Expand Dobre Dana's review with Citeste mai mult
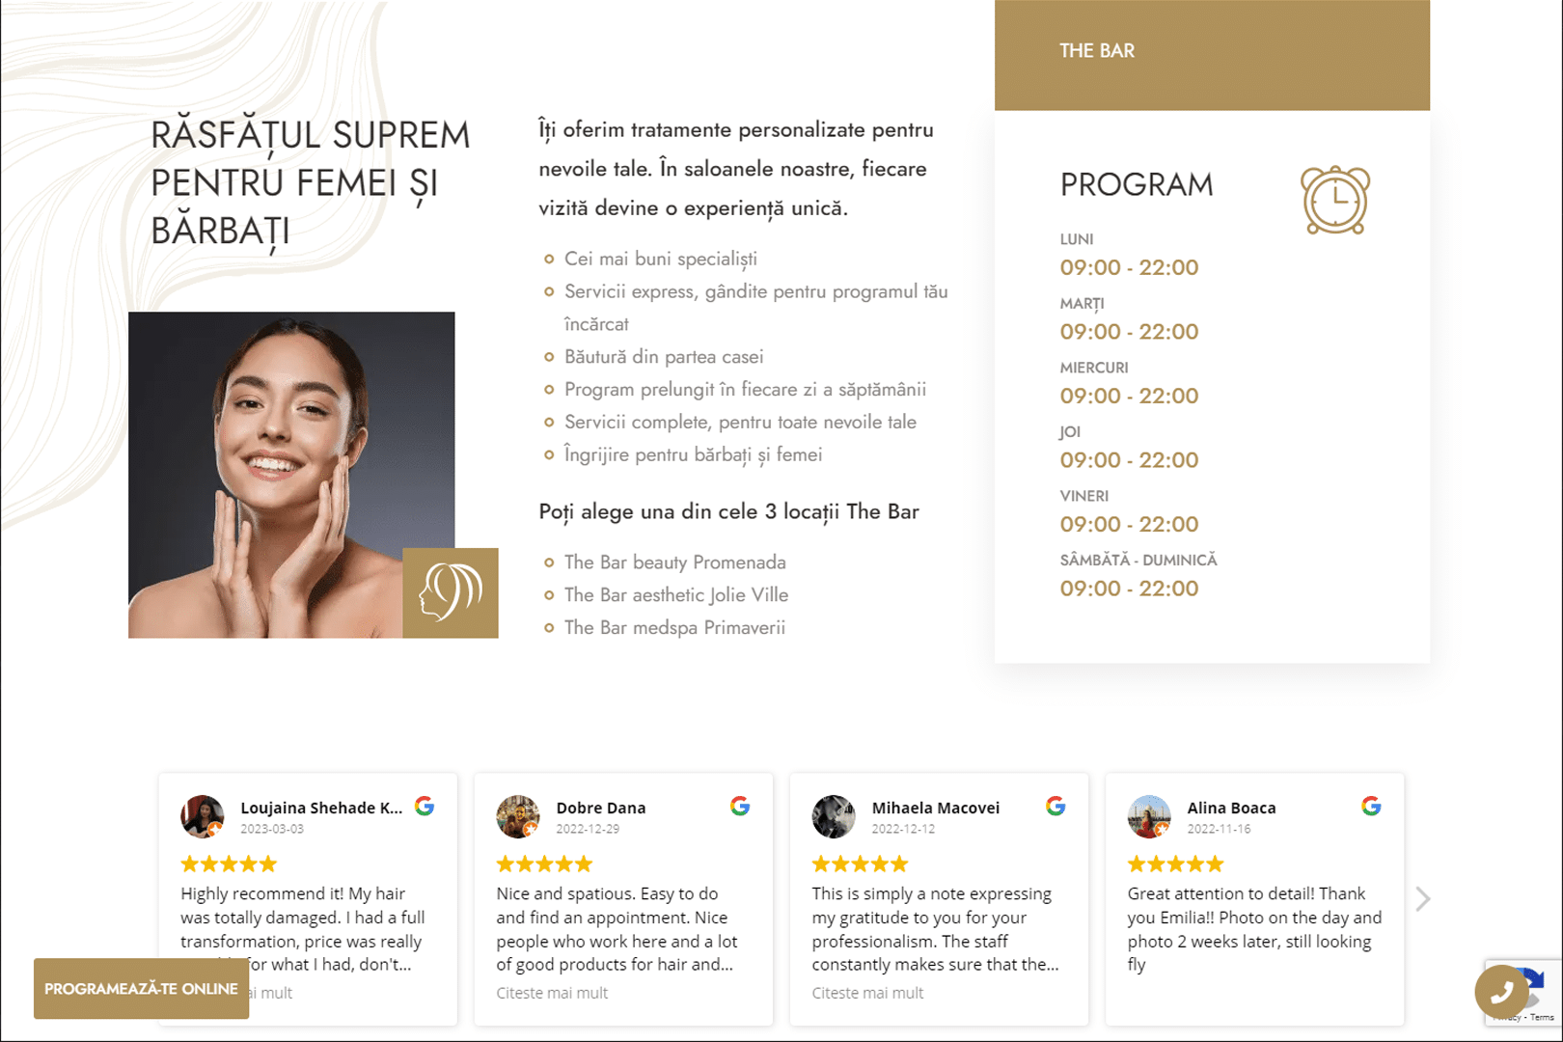The height and width of the screenshot is (1042, 1563). [x=552, y=993]
